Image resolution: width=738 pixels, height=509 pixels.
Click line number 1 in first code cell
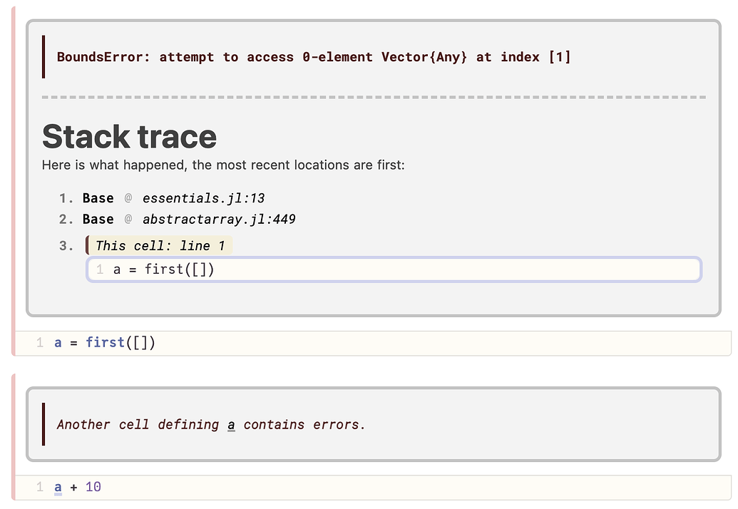click(x=40, y=342)
